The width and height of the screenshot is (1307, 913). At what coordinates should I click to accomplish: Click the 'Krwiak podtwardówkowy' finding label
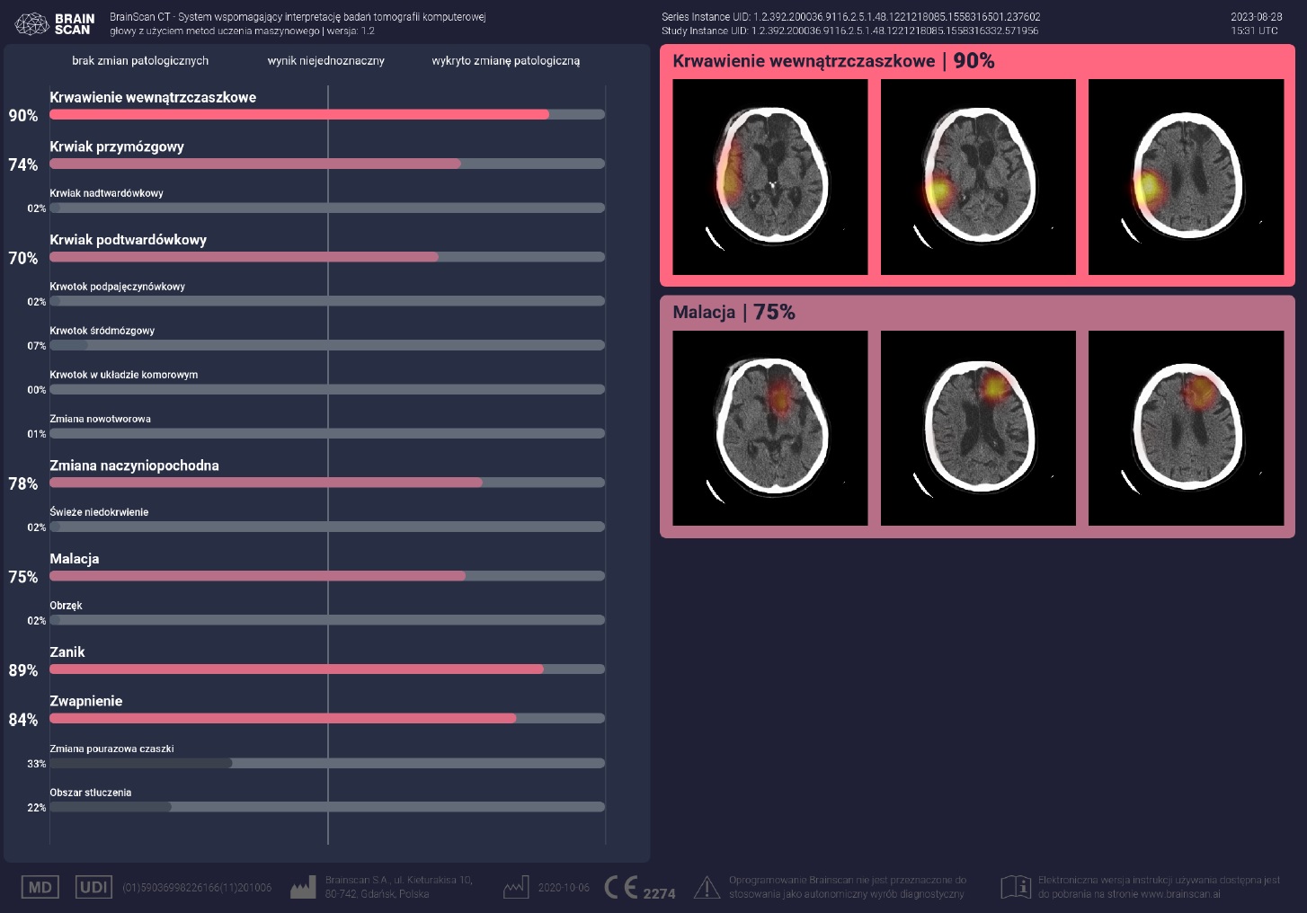[x=129, y=240]
